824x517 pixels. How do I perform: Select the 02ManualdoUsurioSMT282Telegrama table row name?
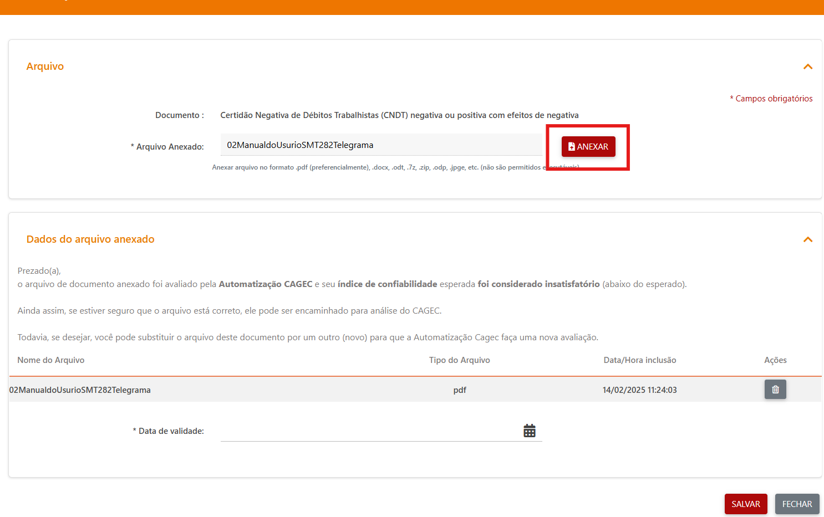(x=80, y=390)
